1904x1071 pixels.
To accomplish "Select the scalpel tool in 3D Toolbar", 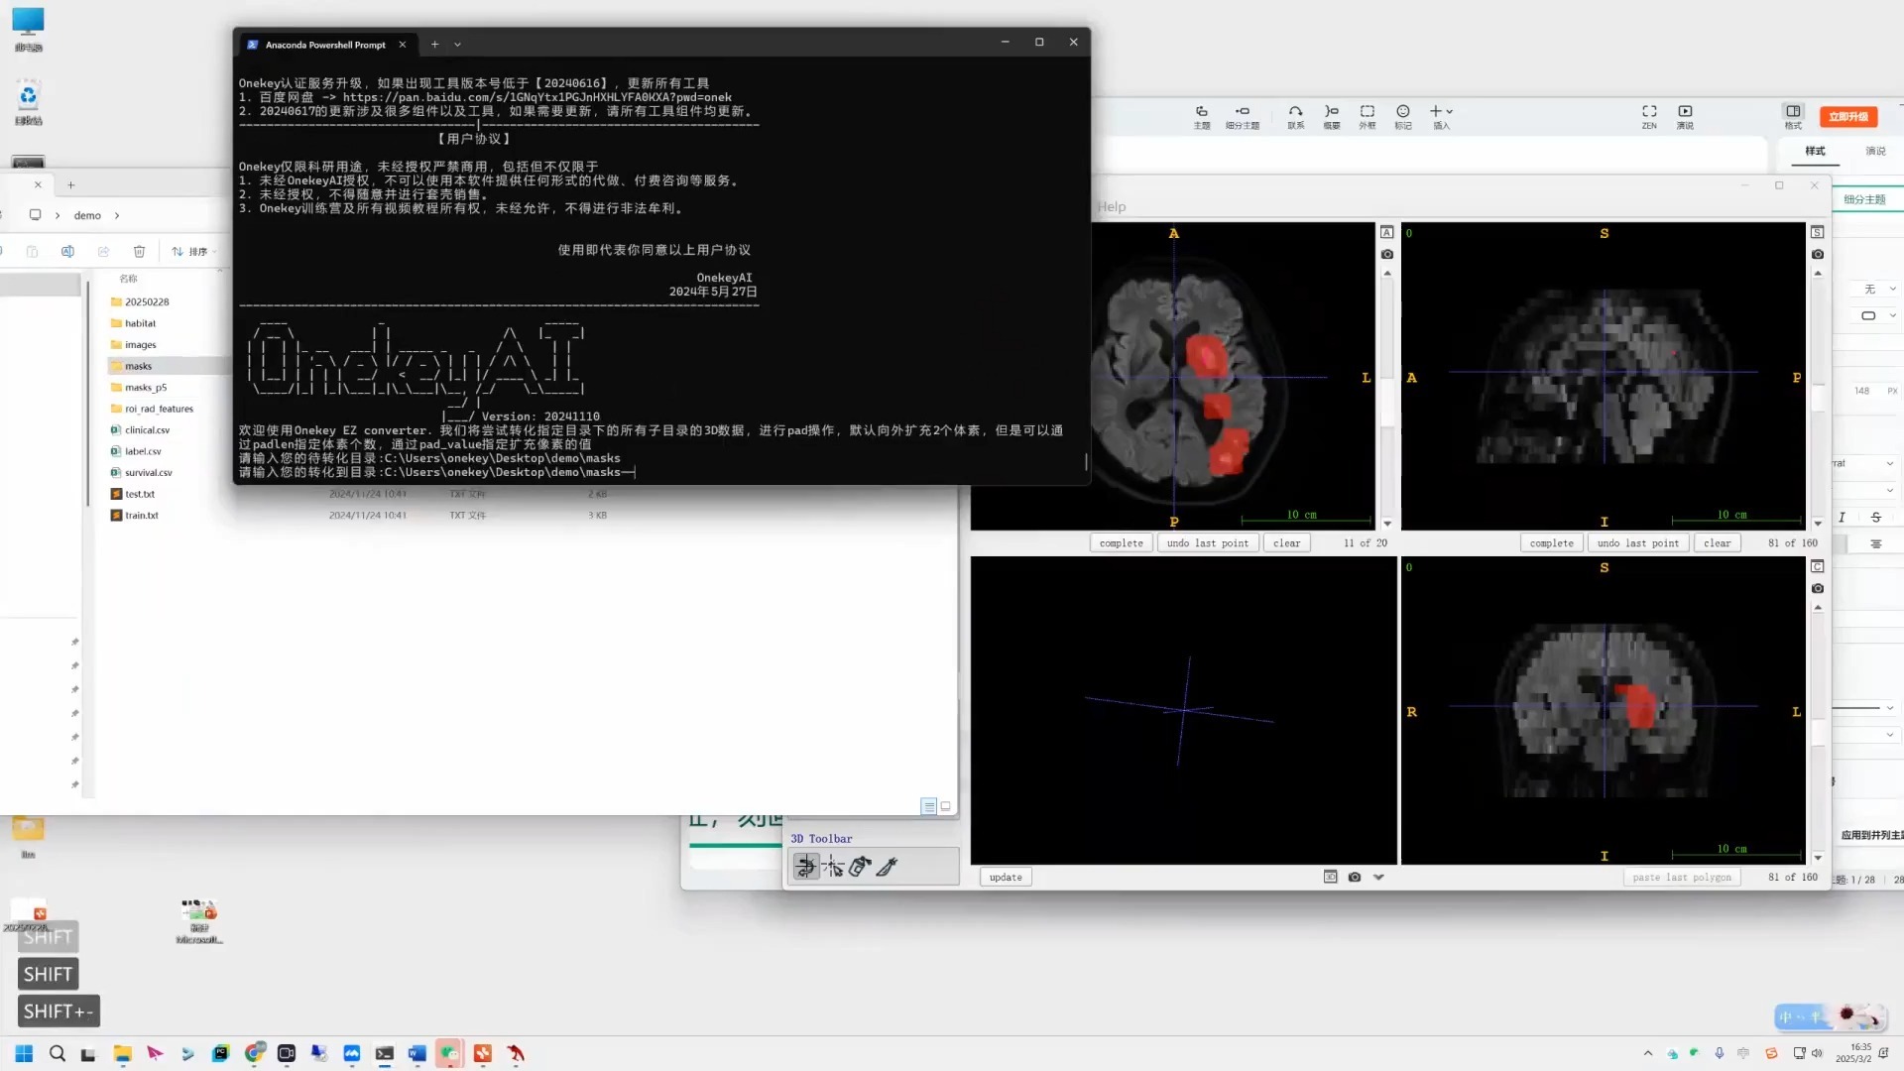I will click(887, 867).
